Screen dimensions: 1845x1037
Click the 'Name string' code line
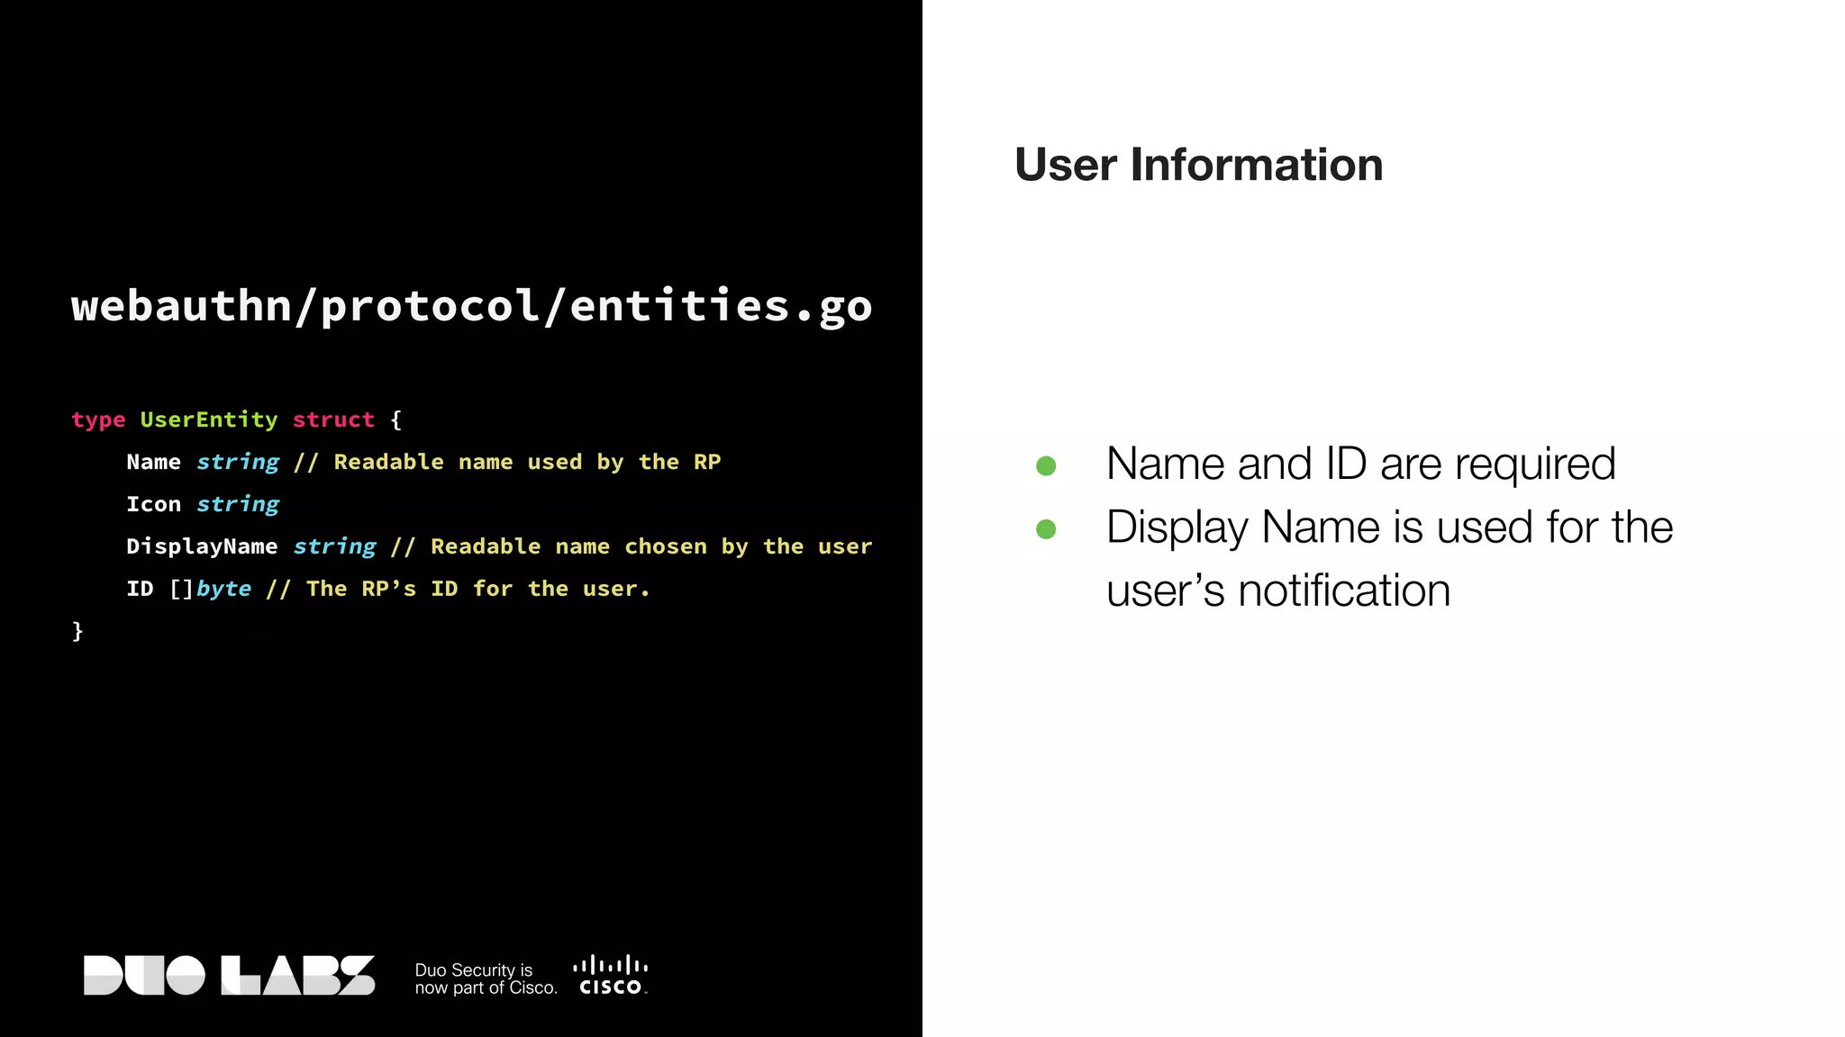(423, 463)
